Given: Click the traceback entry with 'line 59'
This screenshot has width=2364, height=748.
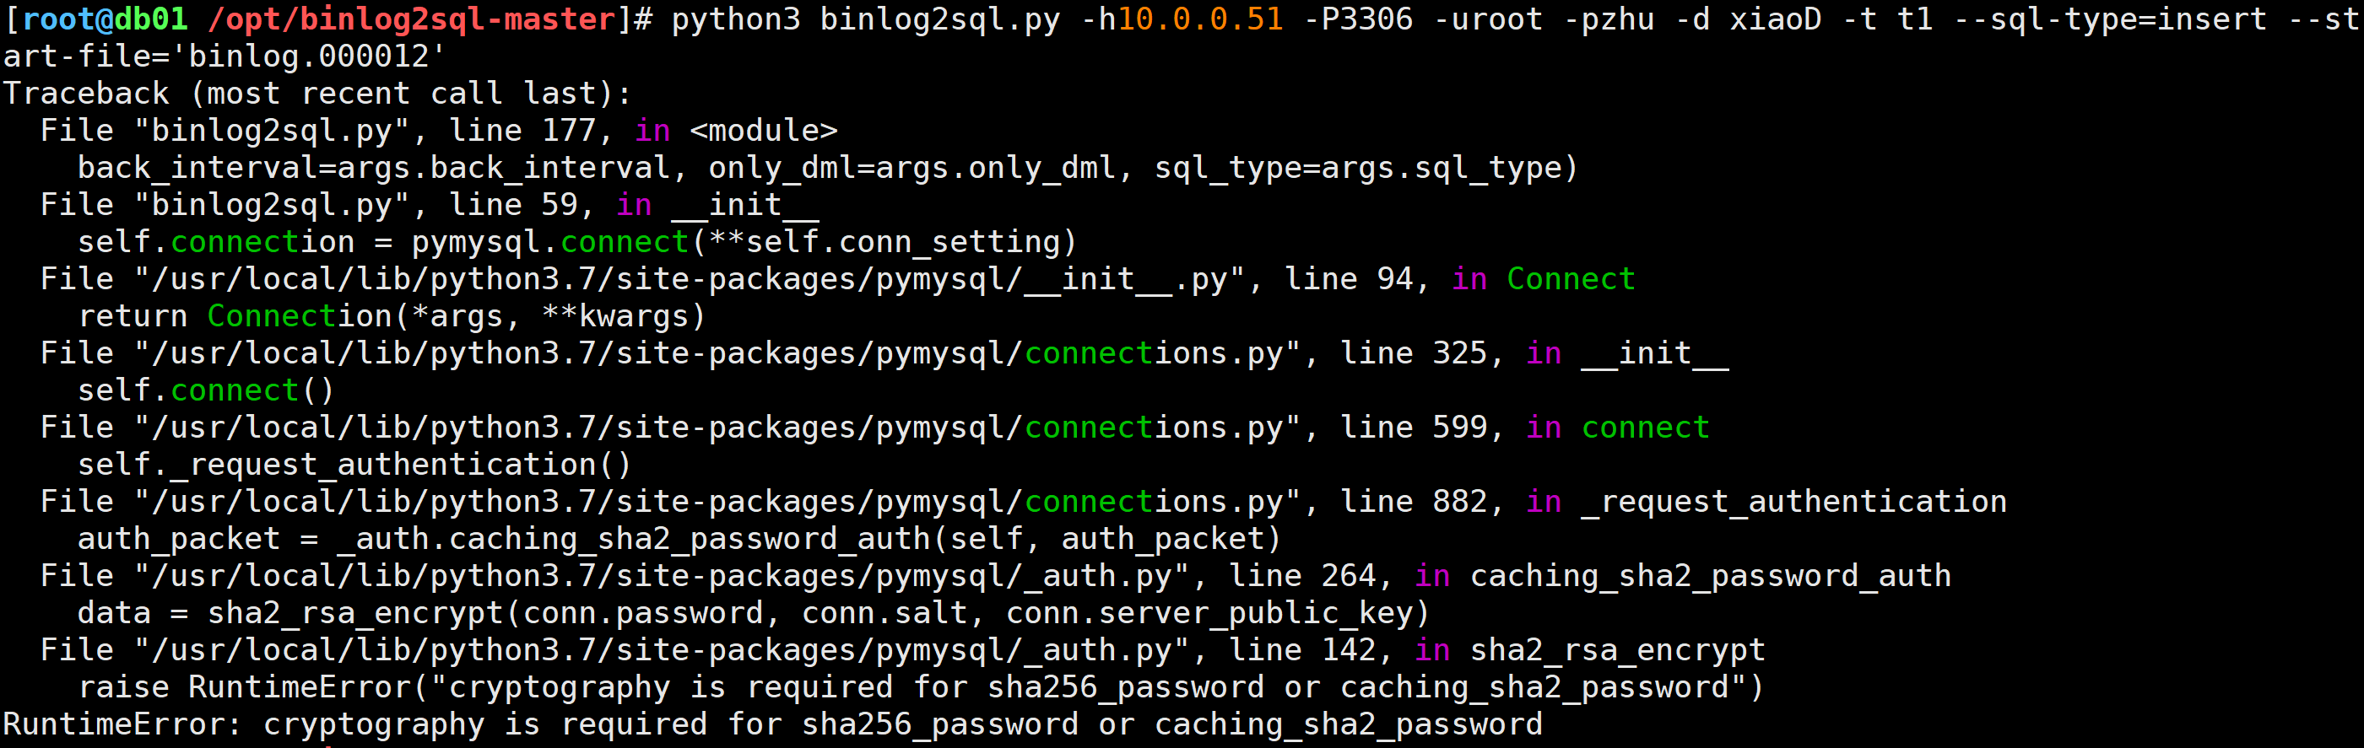Looking at the screenshot, I should point(430,205).
